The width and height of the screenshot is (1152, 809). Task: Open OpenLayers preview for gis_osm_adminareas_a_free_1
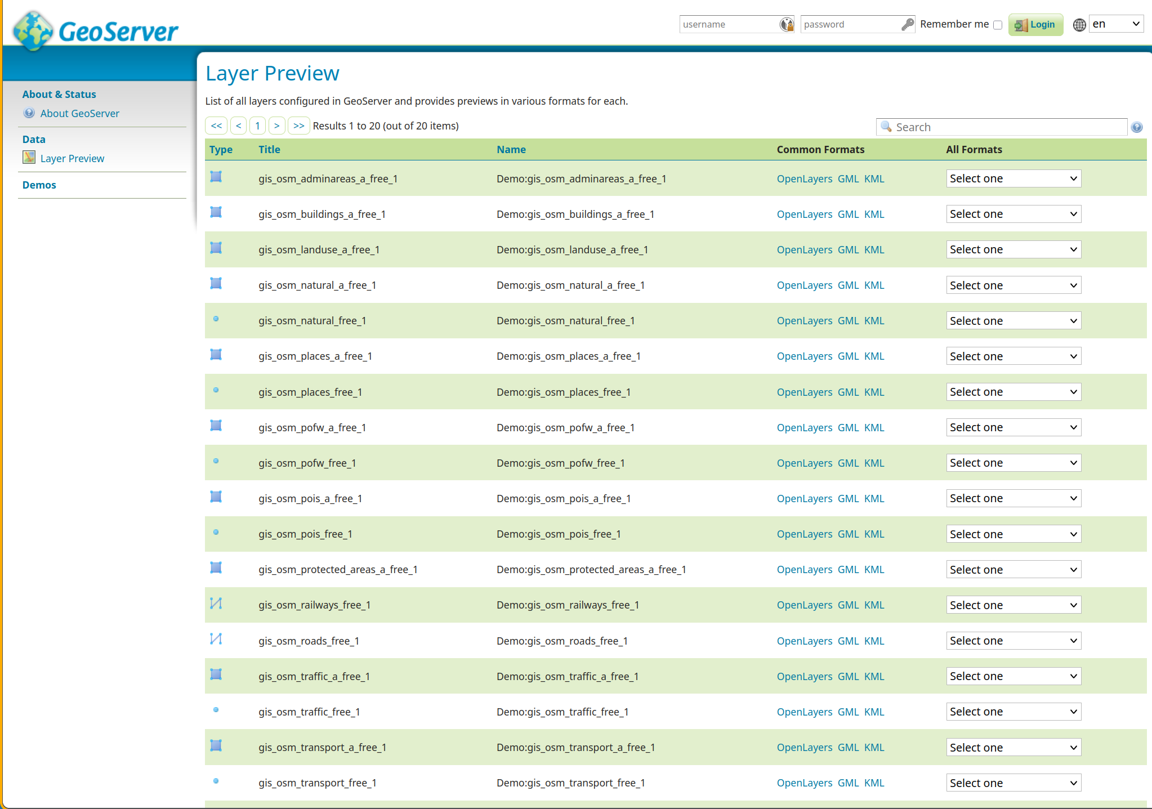tap(805, 178)
